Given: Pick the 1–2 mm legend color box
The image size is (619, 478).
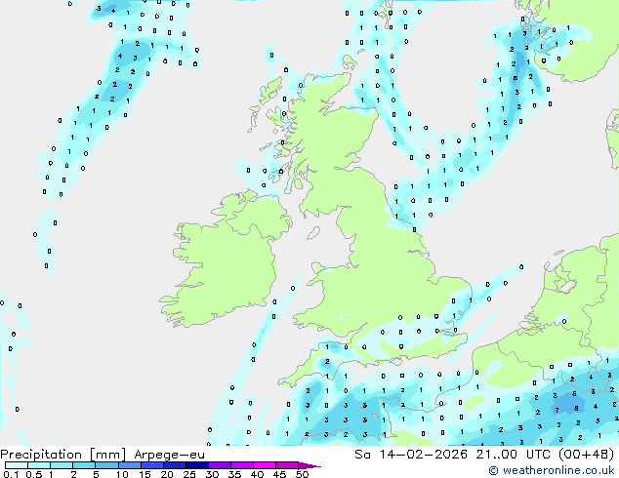Looking at the screenshot, I should pyautogui.click(x=62, y=465).
